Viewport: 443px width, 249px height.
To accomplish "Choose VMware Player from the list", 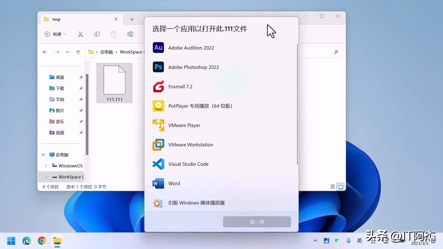I will (184, 125).
